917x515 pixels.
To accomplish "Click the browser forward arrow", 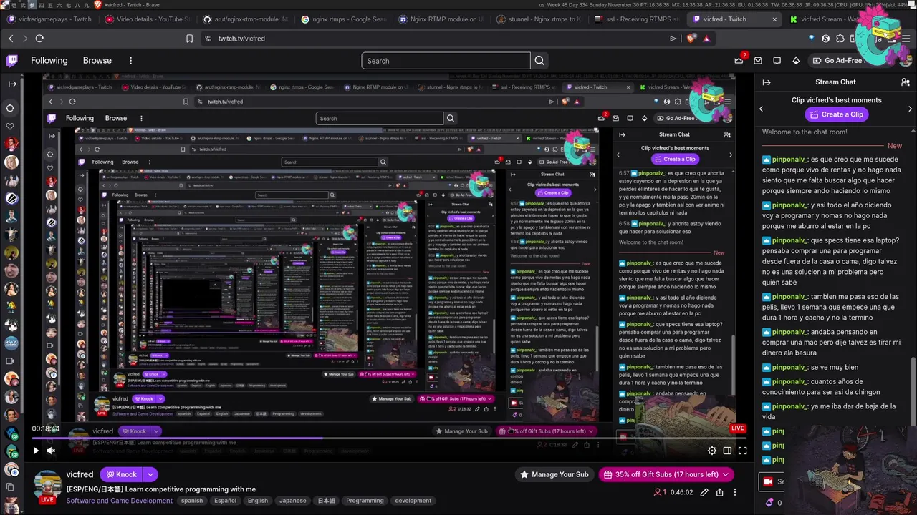I will (25, 39).
